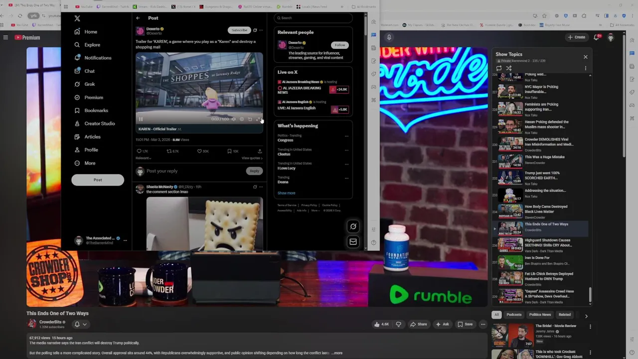Save the YouTube video to playlist

tap(465, 324)
